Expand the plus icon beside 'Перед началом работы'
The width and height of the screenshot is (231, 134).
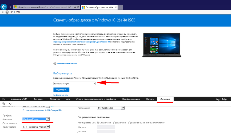pyautogui.click(x=55, y=63)
